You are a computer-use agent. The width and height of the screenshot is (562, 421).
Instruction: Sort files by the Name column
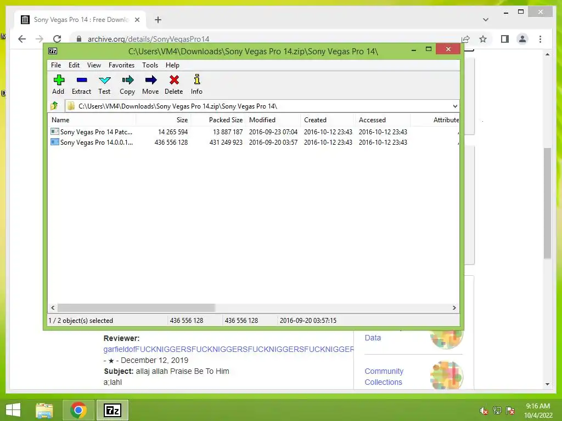92,120
